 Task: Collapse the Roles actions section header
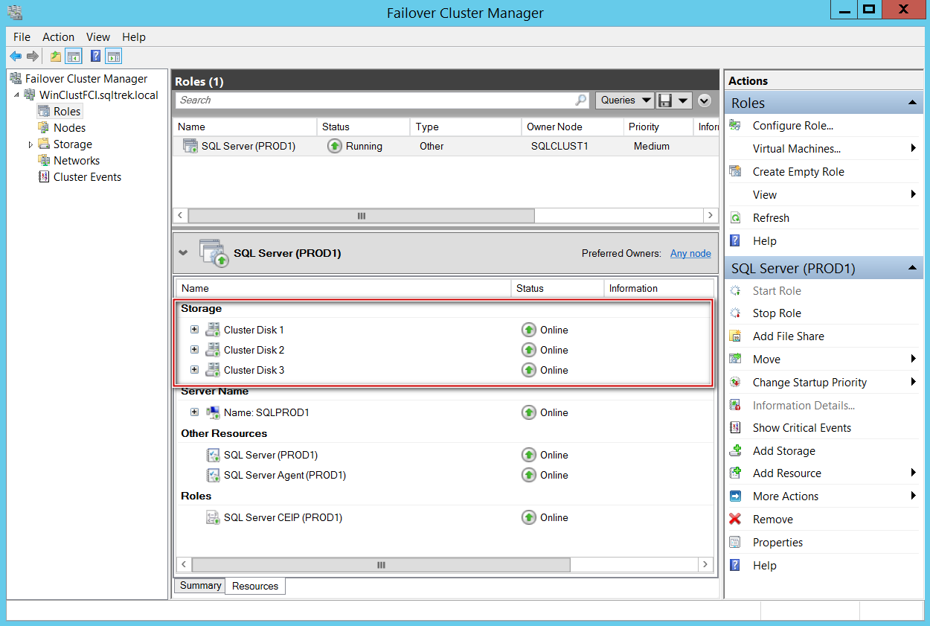911,103
